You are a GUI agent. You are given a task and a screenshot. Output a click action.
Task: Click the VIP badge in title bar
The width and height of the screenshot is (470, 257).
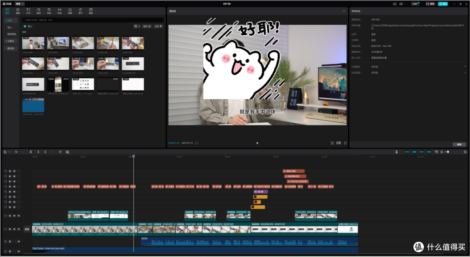click(415, 4)
